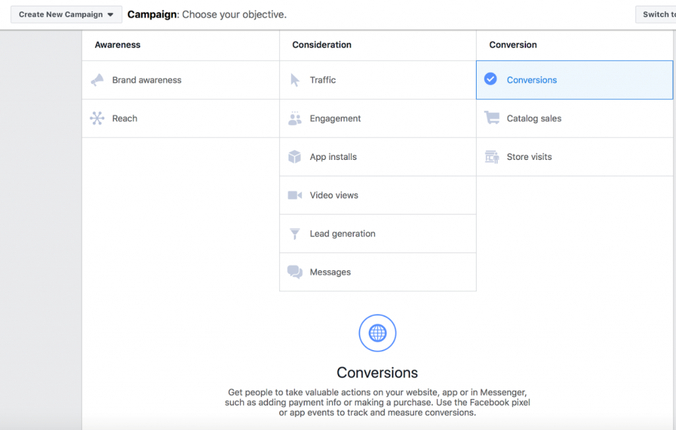Viewport: 676px width, 430px height.
Task: Select the Traffic cursor icon
Action: 295,79
